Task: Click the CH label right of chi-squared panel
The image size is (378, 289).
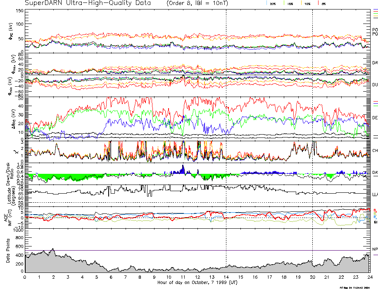Action: (375, 151)
